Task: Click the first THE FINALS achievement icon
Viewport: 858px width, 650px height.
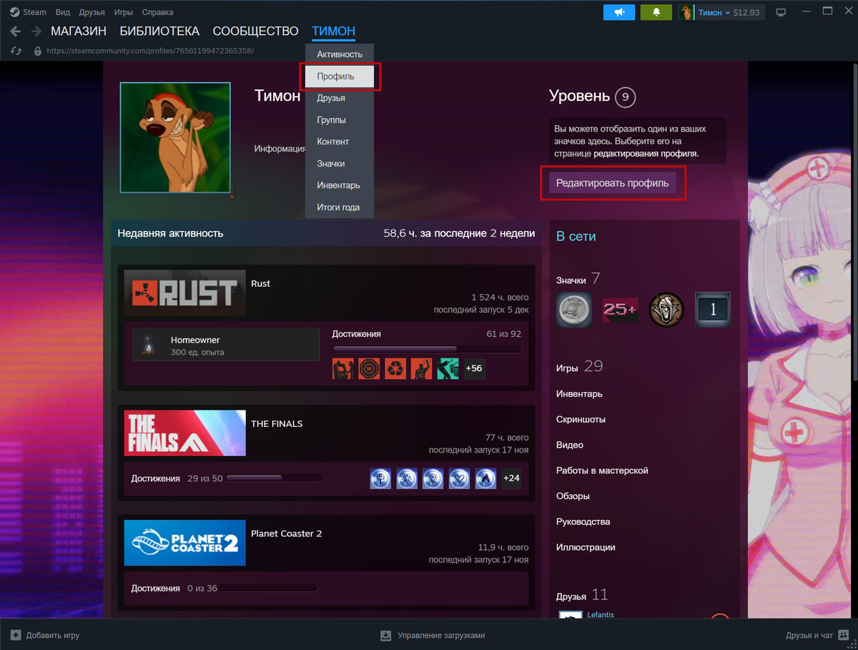Action: [380, 478]
